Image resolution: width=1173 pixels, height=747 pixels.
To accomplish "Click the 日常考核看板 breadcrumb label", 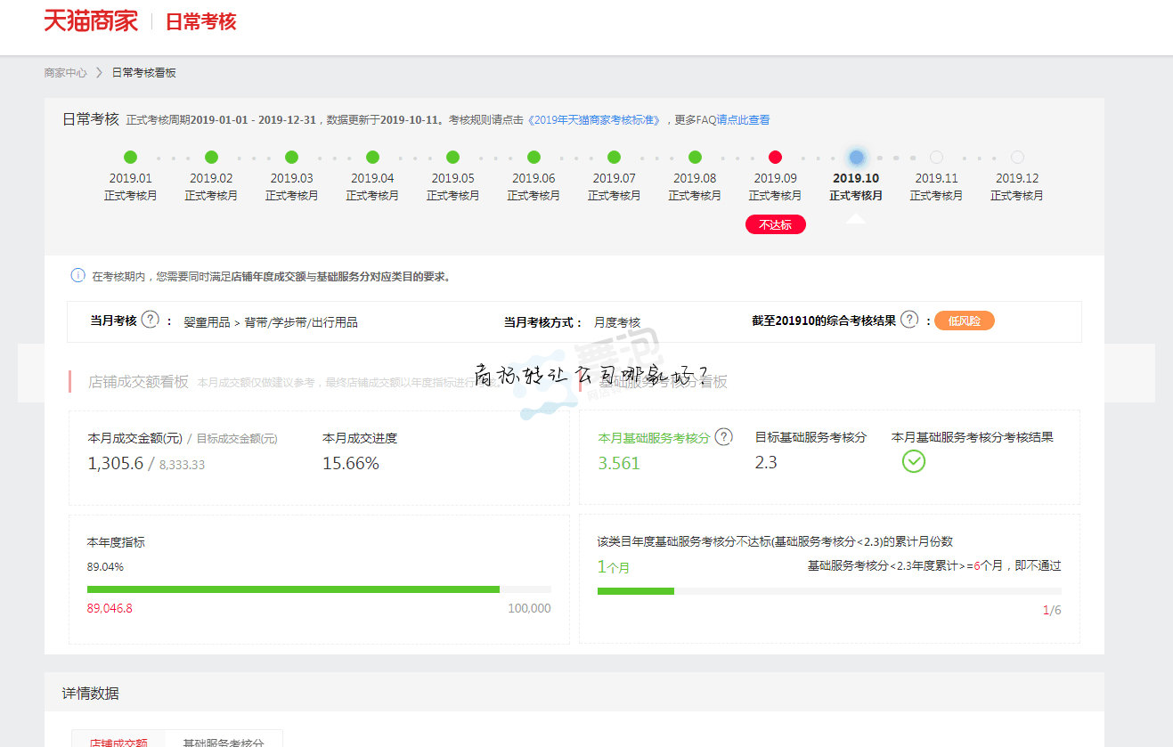I will (144, 72).
